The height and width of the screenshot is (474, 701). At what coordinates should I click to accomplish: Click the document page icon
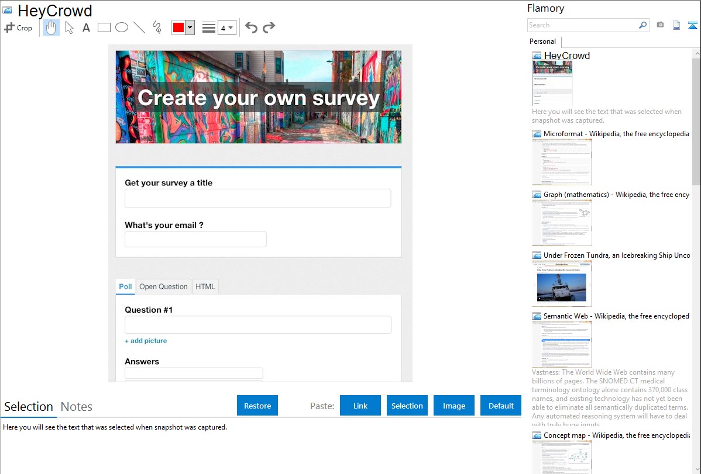pyautogui.click(x=676, y=25)
